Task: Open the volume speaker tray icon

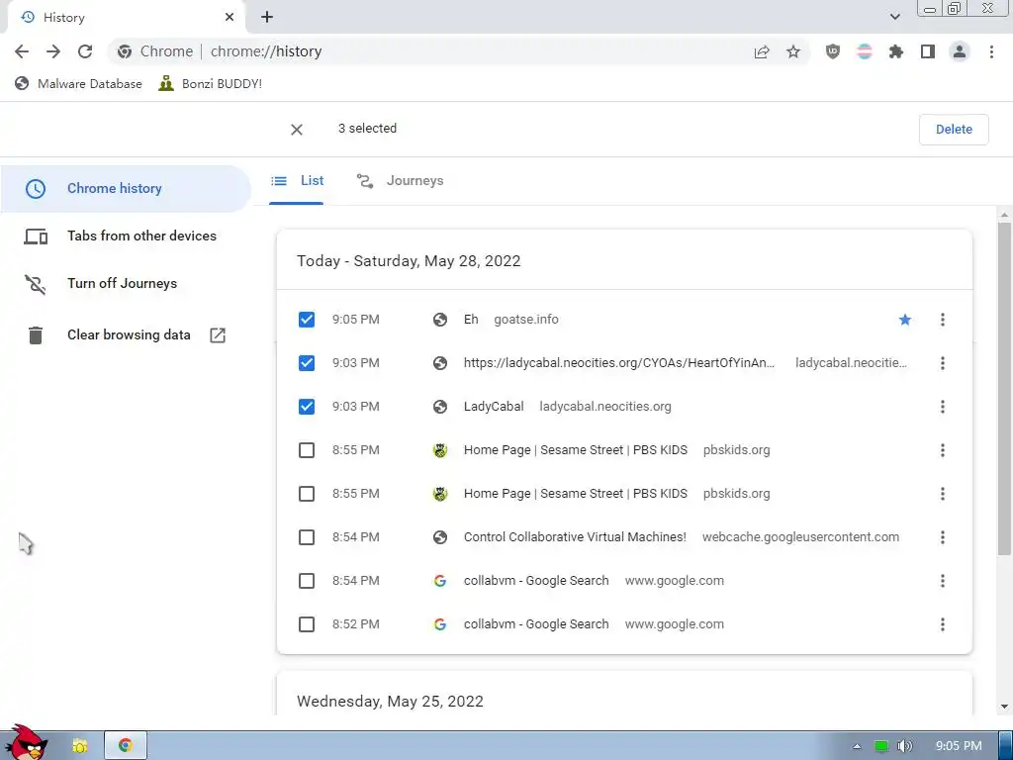Action: tap(904, 746)
